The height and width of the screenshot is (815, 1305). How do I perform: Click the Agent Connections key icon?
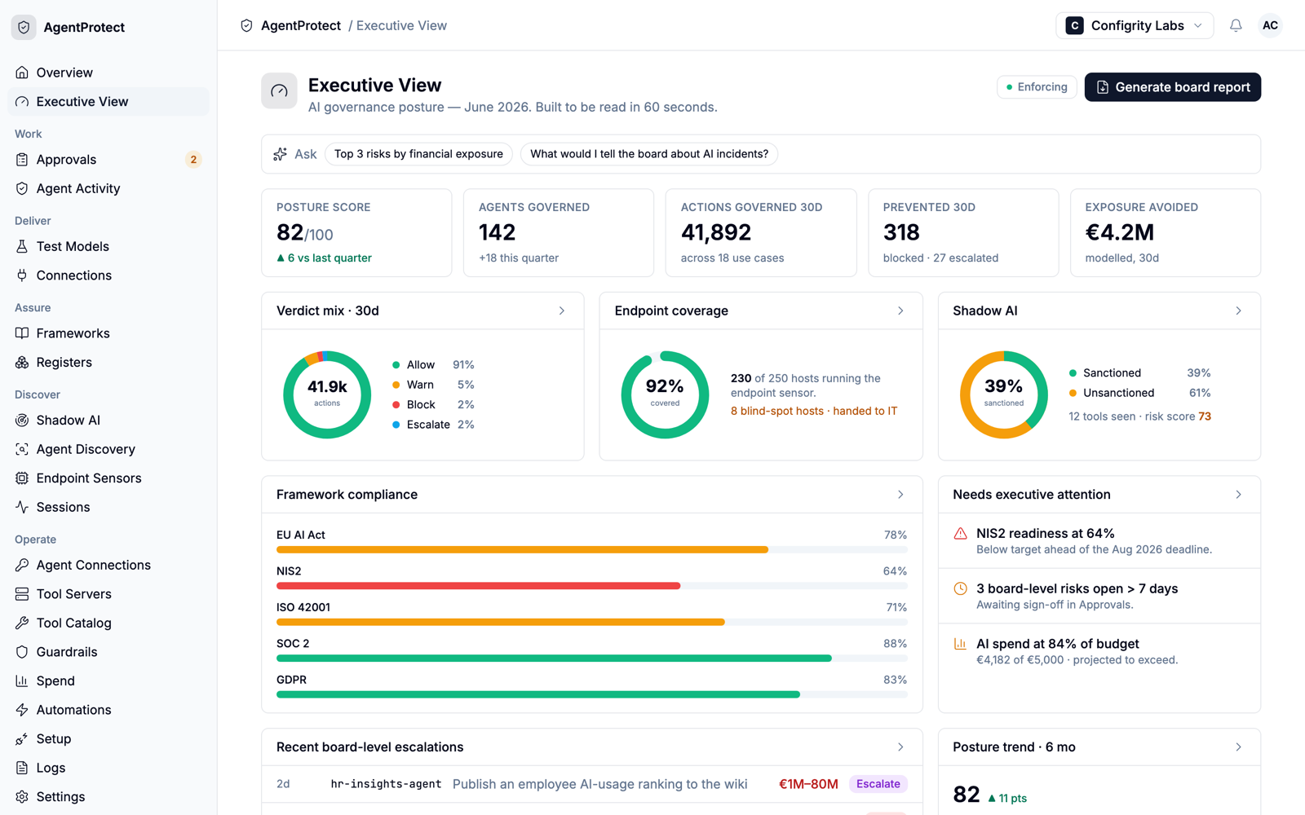pos(22,565)
